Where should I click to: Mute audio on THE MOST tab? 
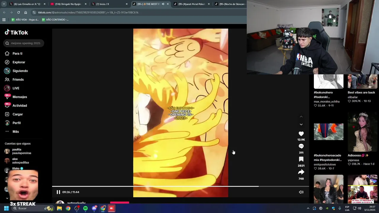[163, 4]
